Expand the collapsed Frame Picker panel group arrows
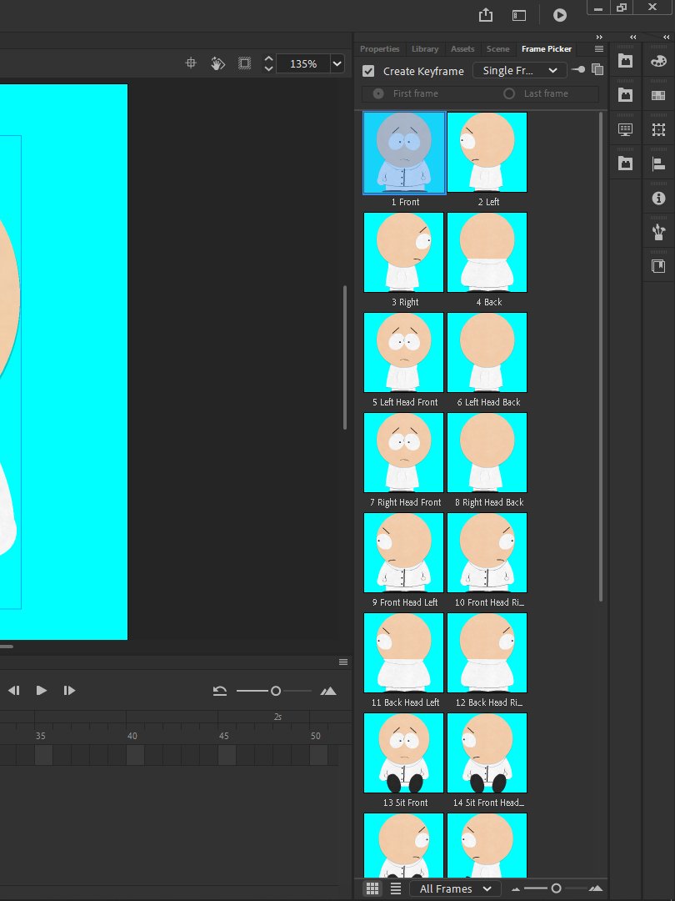Screen dimensions: 675x901 tap(599, 37)
